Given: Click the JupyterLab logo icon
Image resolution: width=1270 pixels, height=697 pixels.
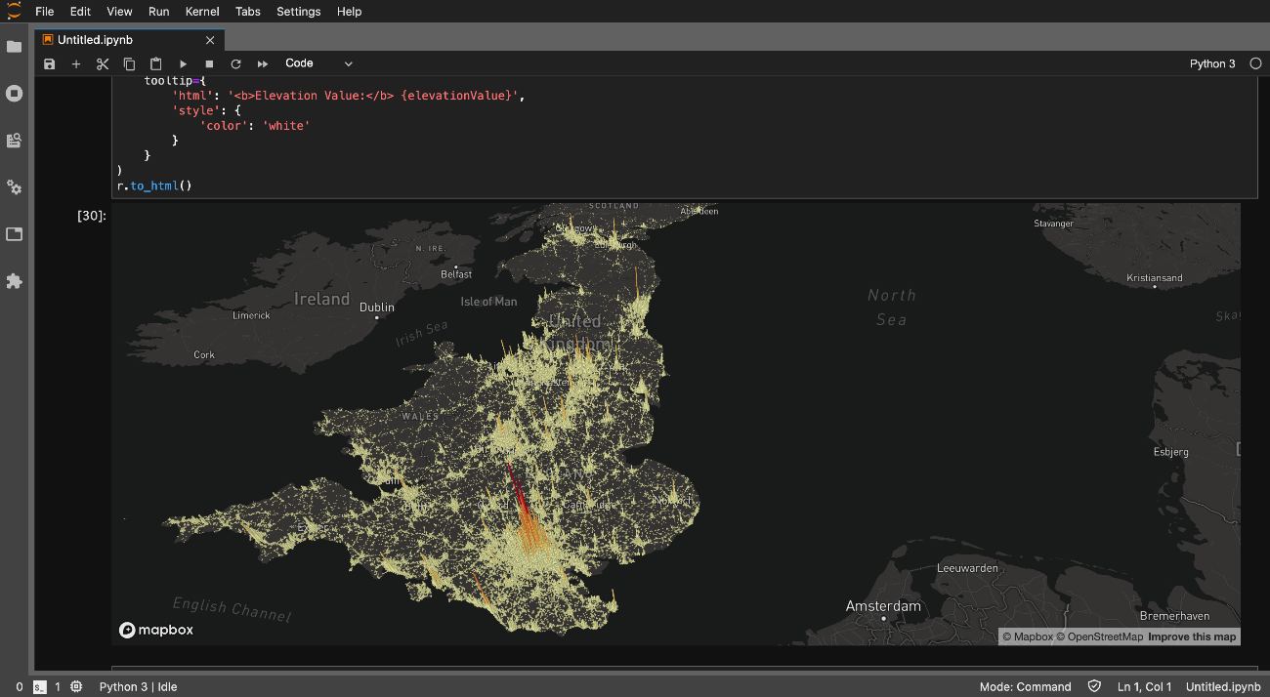Looking at the screenshot, I should click(14, 11).
